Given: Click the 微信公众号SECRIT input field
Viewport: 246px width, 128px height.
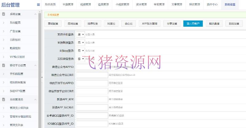Looking at the screenshot, I should coord(91,75).
